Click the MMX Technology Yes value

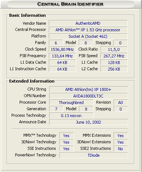pos(66,136)
